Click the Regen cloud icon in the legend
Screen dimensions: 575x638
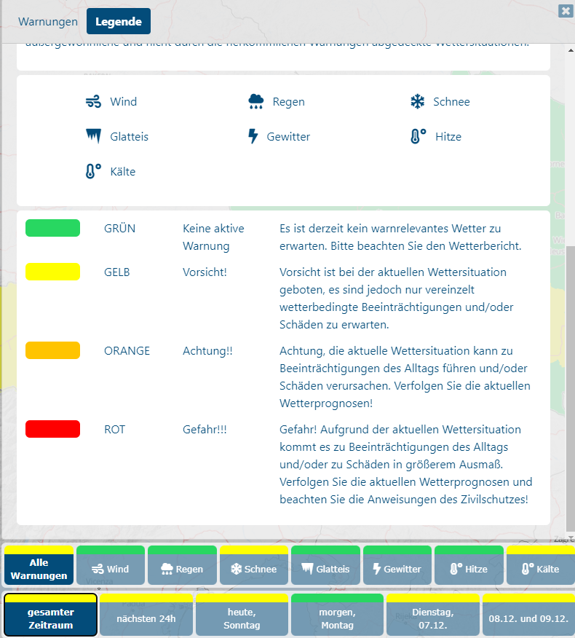tap(255, 101)
